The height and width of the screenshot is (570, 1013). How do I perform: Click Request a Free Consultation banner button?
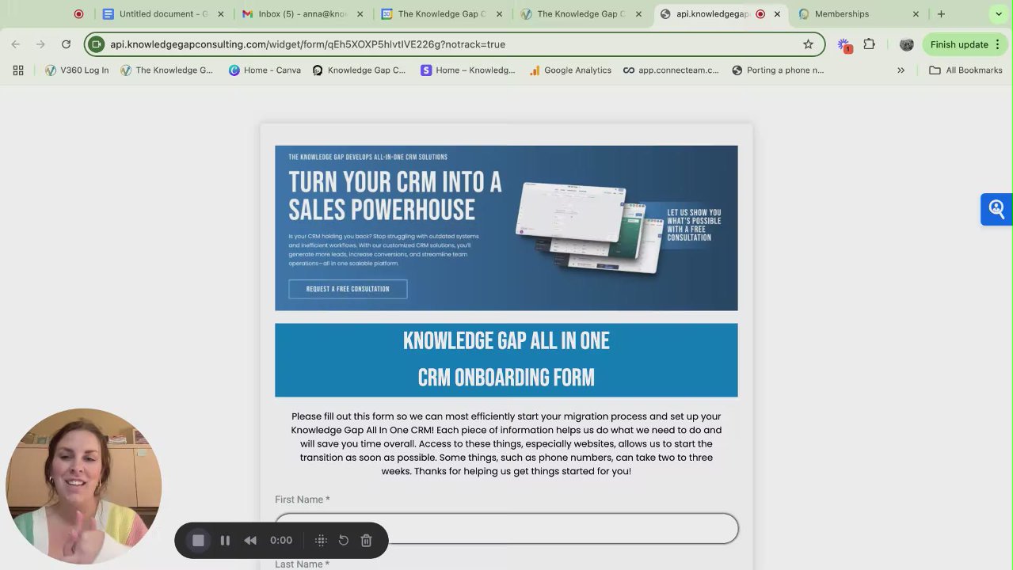tap(348, 289)
